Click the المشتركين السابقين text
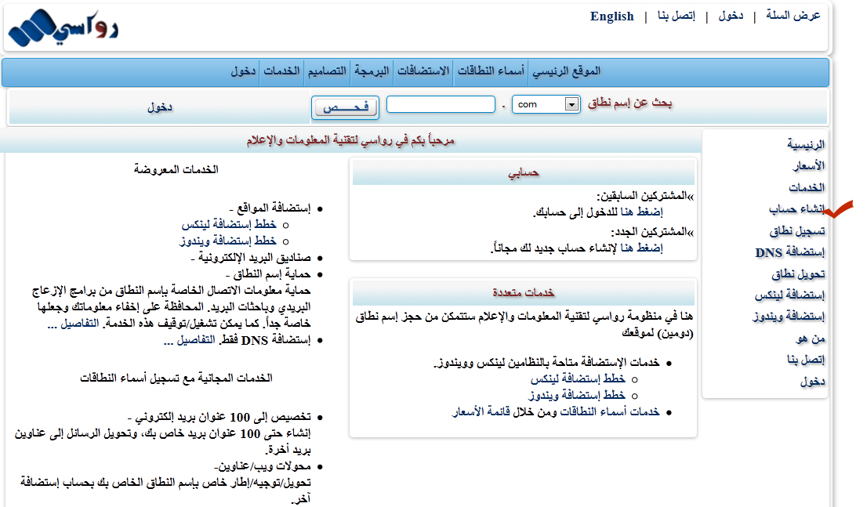Viewport: 867px width, 507px height. [x=643, y=196]
